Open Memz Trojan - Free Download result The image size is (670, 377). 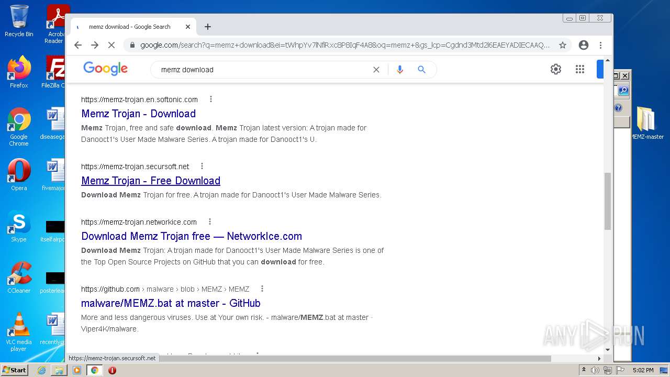(151, 181)
